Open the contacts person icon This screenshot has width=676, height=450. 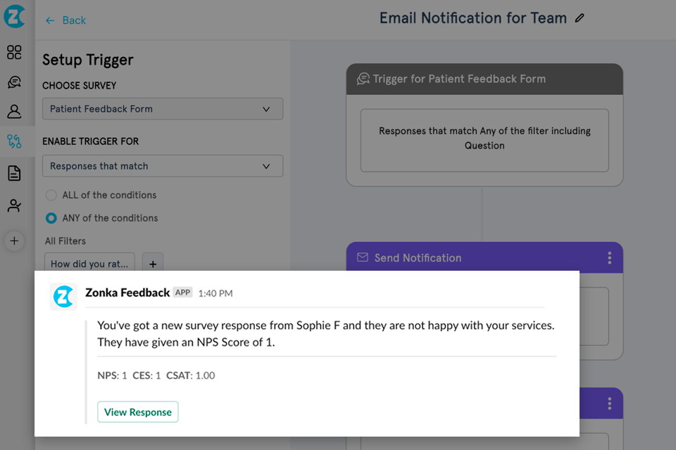14,111
